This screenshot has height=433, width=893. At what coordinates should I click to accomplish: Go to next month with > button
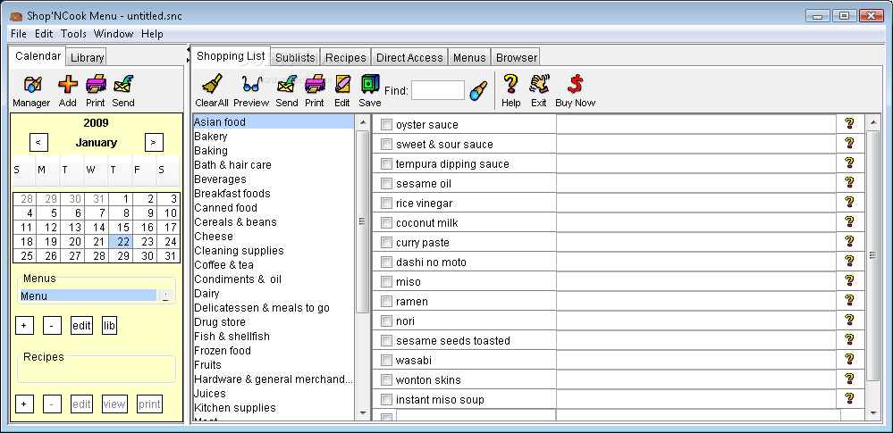[154, 142]
